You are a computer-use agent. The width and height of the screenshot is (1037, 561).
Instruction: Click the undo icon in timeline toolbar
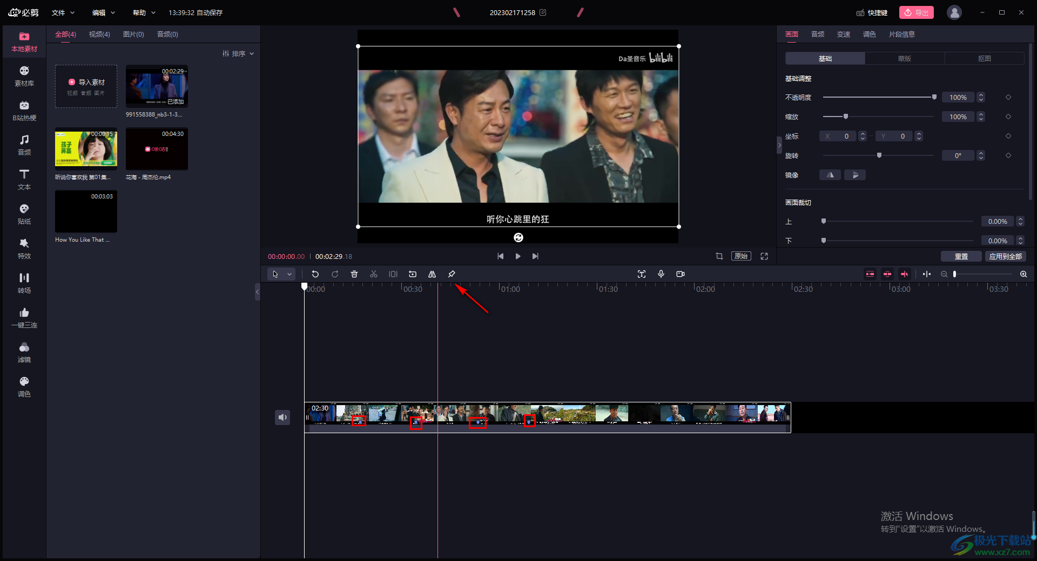(x=315, y=274)
